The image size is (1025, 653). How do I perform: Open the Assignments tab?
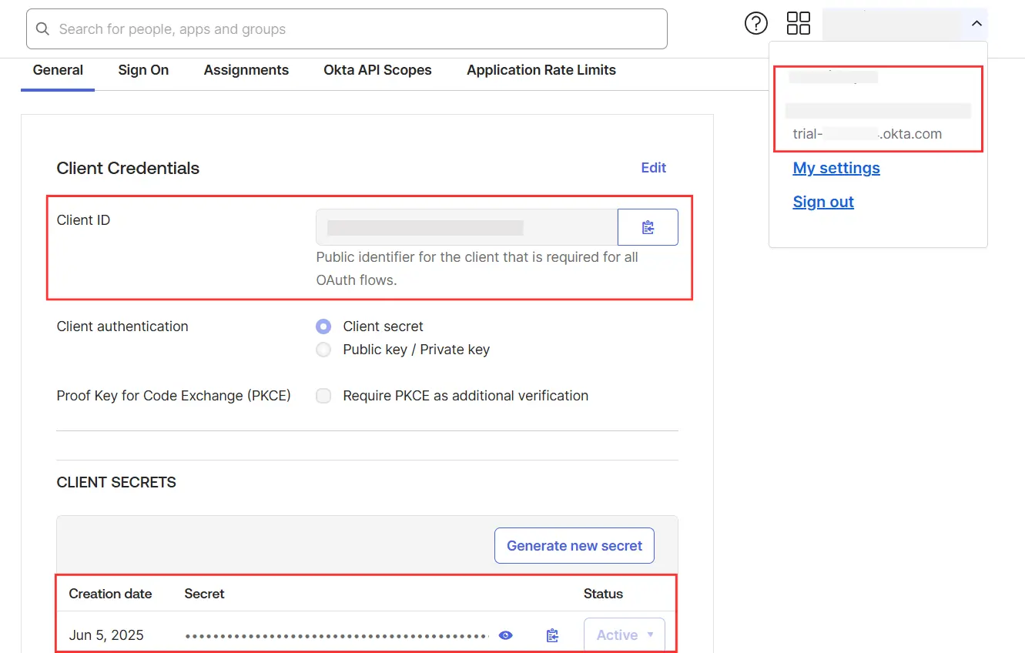pyautogui.click(x=246, y=70)
